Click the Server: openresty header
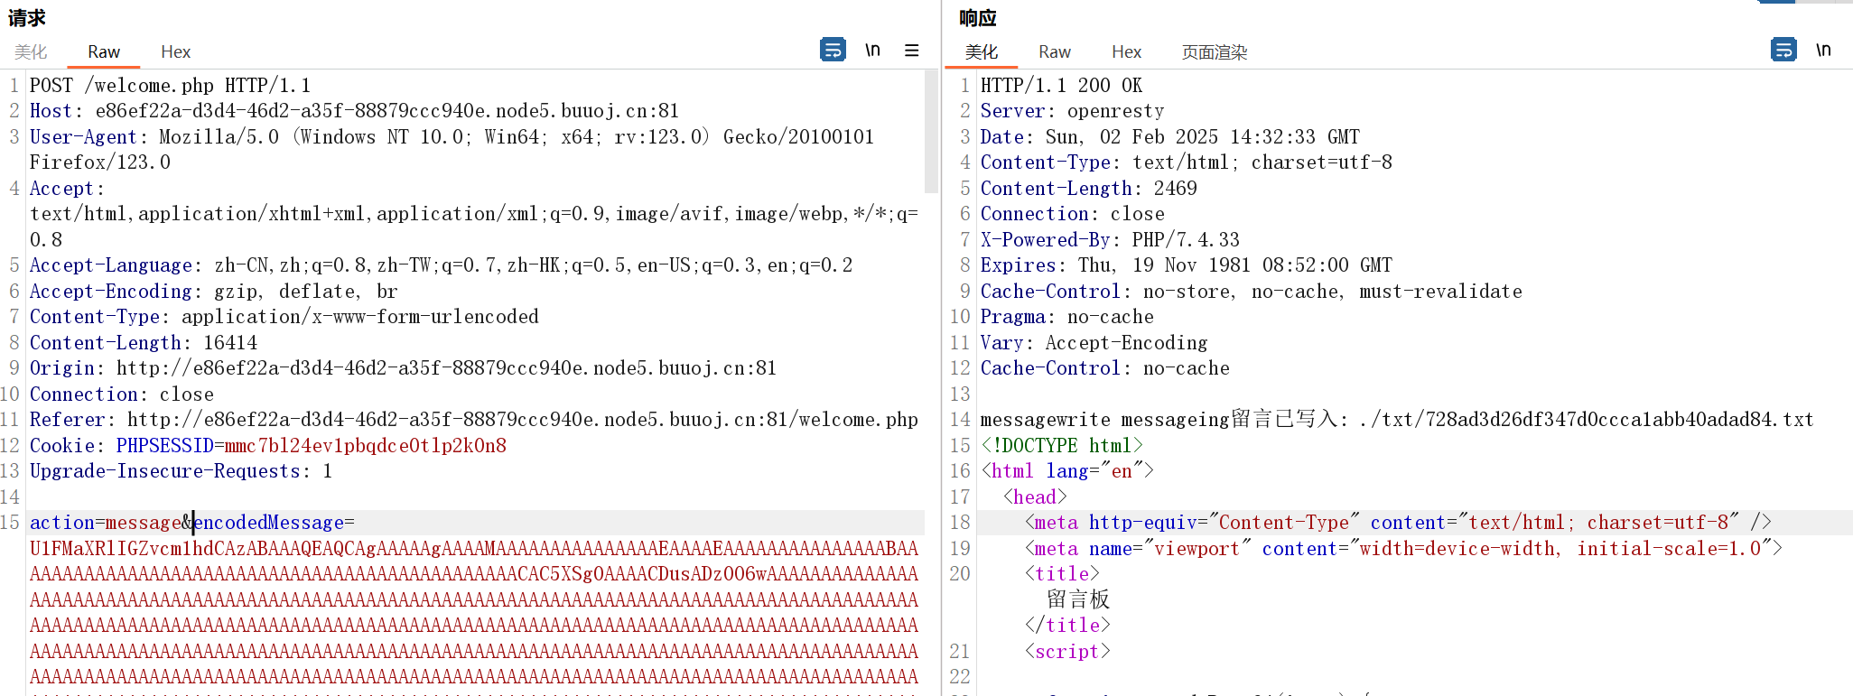Viewport: 1853px width, 696px height. (1072, 111)
